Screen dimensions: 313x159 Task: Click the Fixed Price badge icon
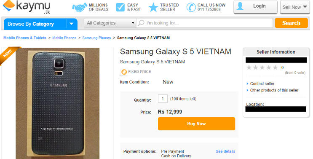124,72
